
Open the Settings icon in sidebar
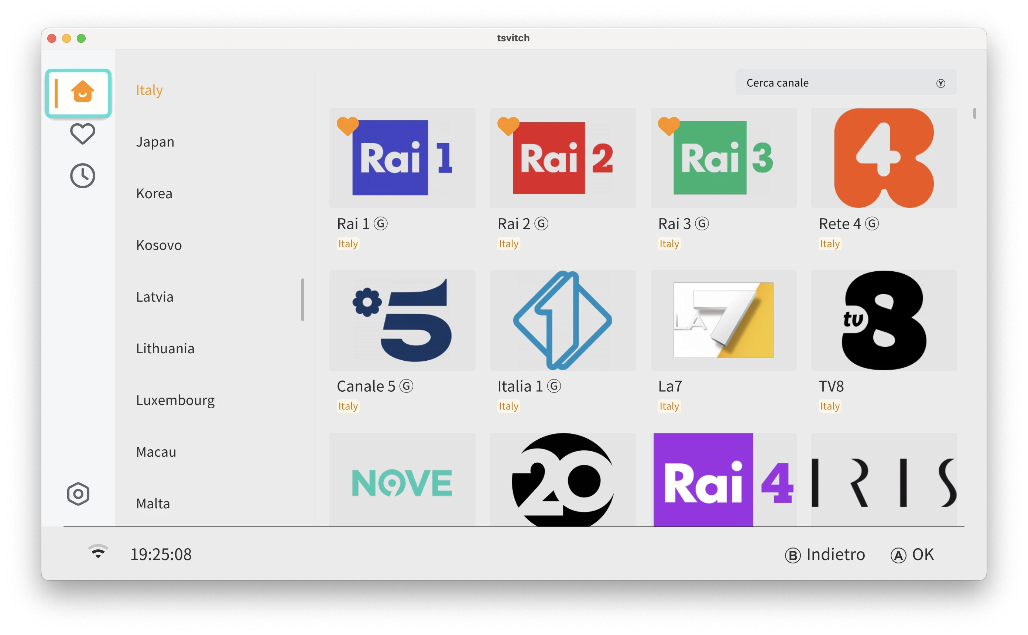pyautogui.click(x=78, y=494)
